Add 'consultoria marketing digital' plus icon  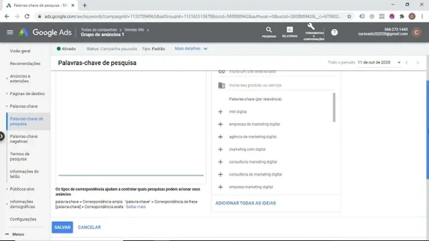click(x=220, y=162)
